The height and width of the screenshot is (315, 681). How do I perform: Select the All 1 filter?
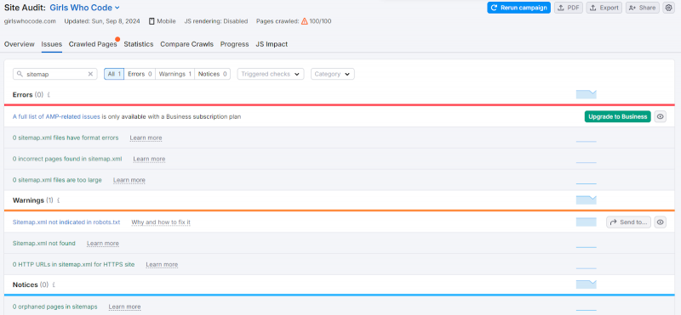(x=114, y=74)
